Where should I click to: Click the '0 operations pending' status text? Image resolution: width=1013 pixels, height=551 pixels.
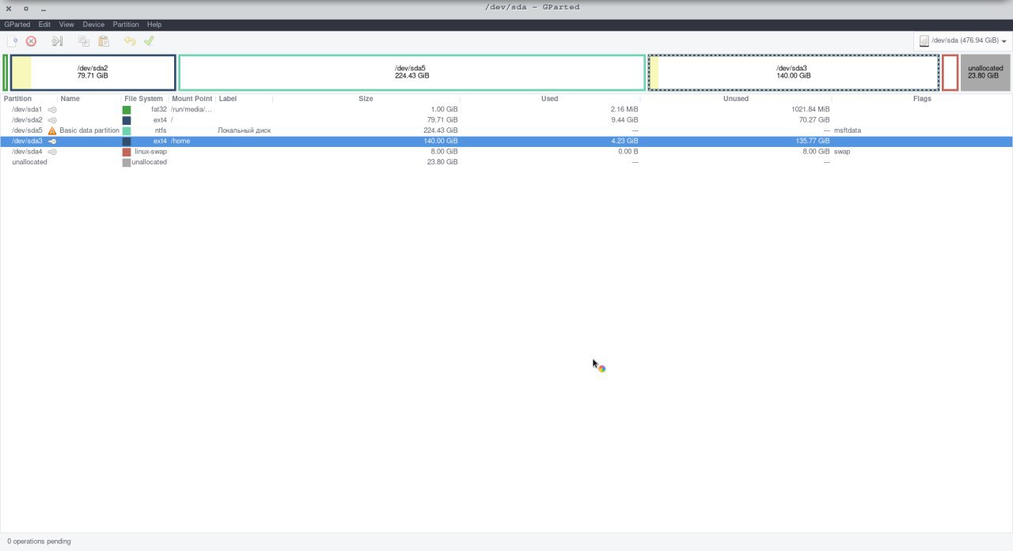point(39,542)
